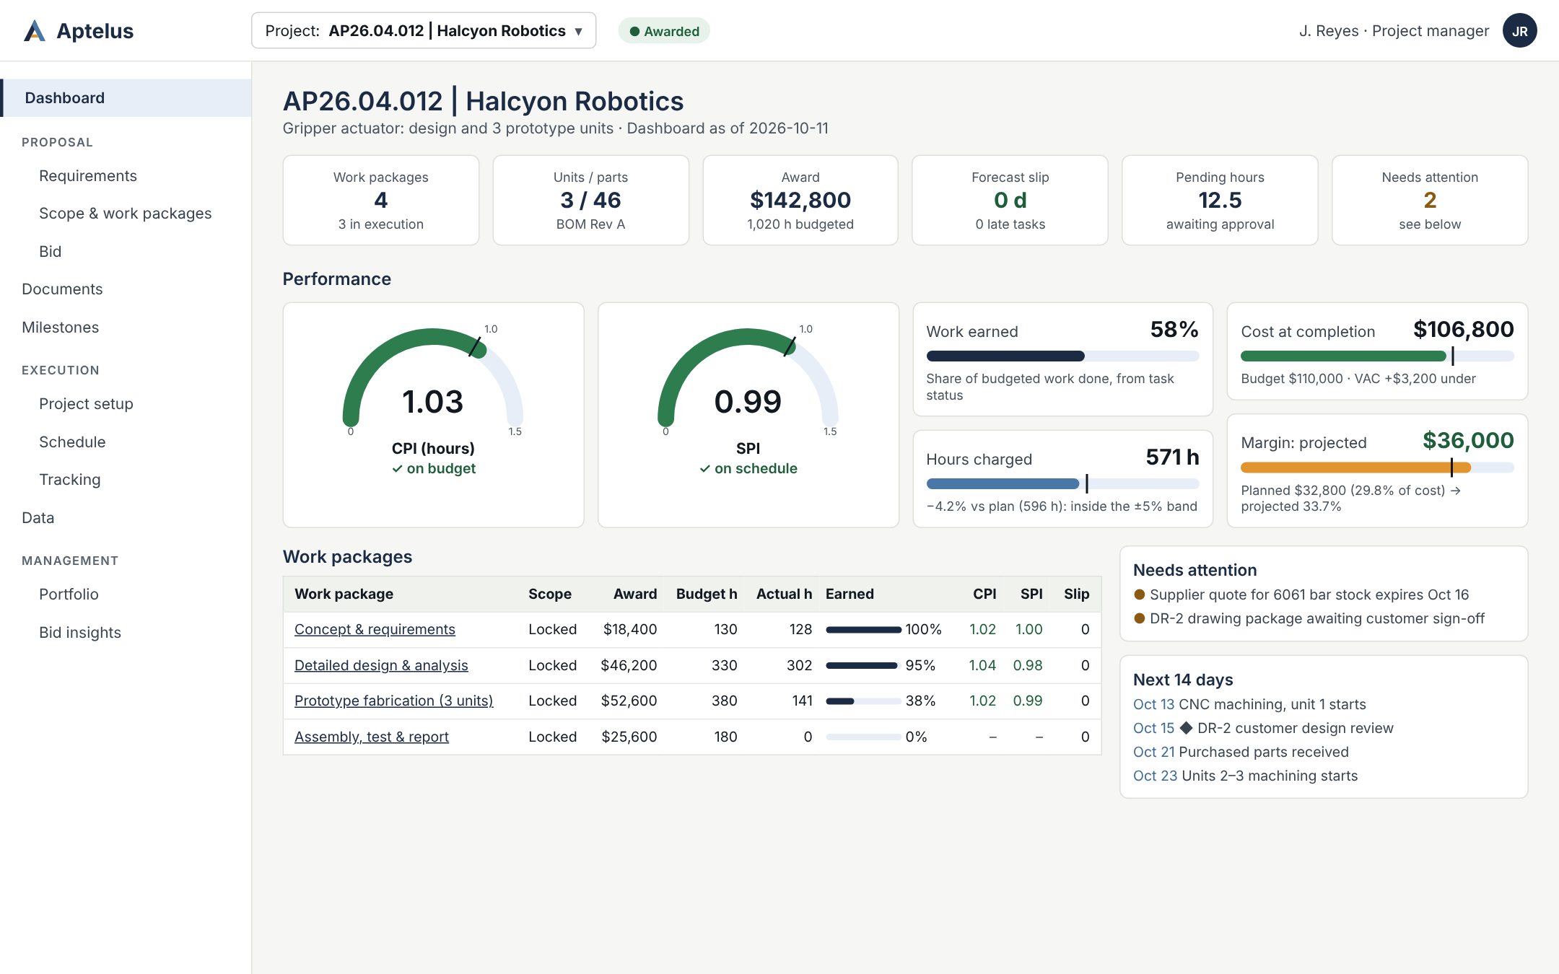This screenshot has width=1559, height=974.
Task: Click the DR-2 customer design review milestone diamond
Action: 1186,728
